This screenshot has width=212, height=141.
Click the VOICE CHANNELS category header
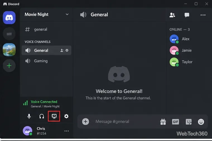click(37, 42)
